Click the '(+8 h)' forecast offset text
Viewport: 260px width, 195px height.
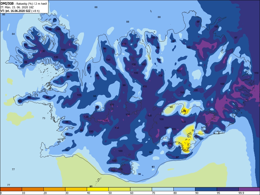click(35, 11)
